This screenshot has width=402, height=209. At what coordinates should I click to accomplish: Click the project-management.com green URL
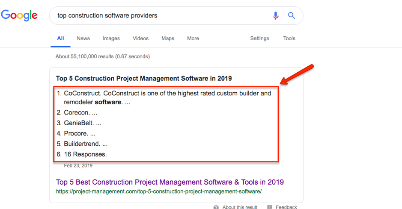[158, 191]
